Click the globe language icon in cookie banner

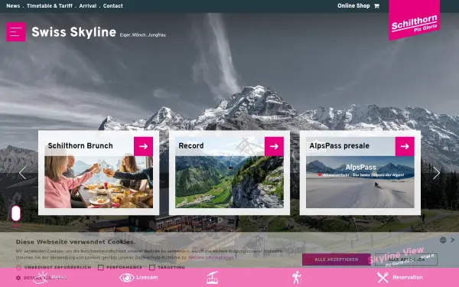[x=443, y=240]
